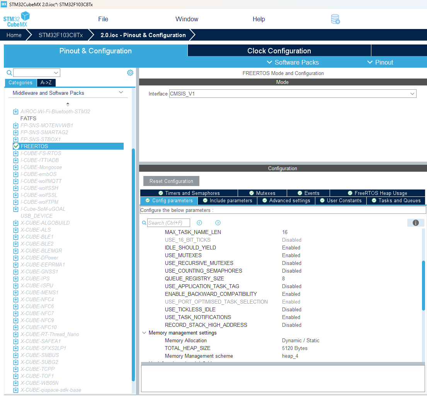
Task: Open the File menu
Action: click(x=103, y=19)
